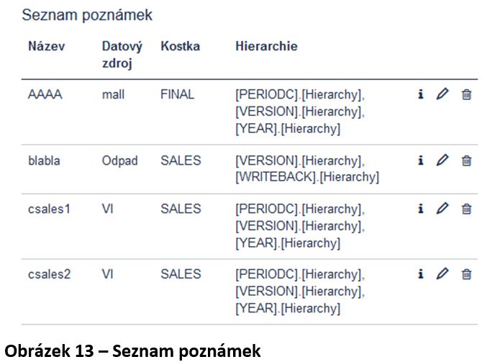This screenshot has height=362, width=487.
Task: Select the Kostka column header
Action: pyautogui.click(x=180, y=46)
